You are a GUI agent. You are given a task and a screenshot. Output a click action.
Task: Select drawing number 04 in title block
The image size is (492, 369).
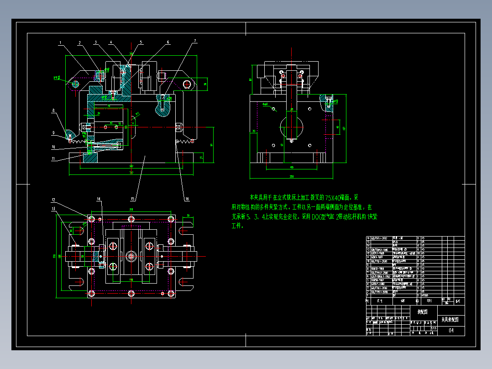(451, 330)
